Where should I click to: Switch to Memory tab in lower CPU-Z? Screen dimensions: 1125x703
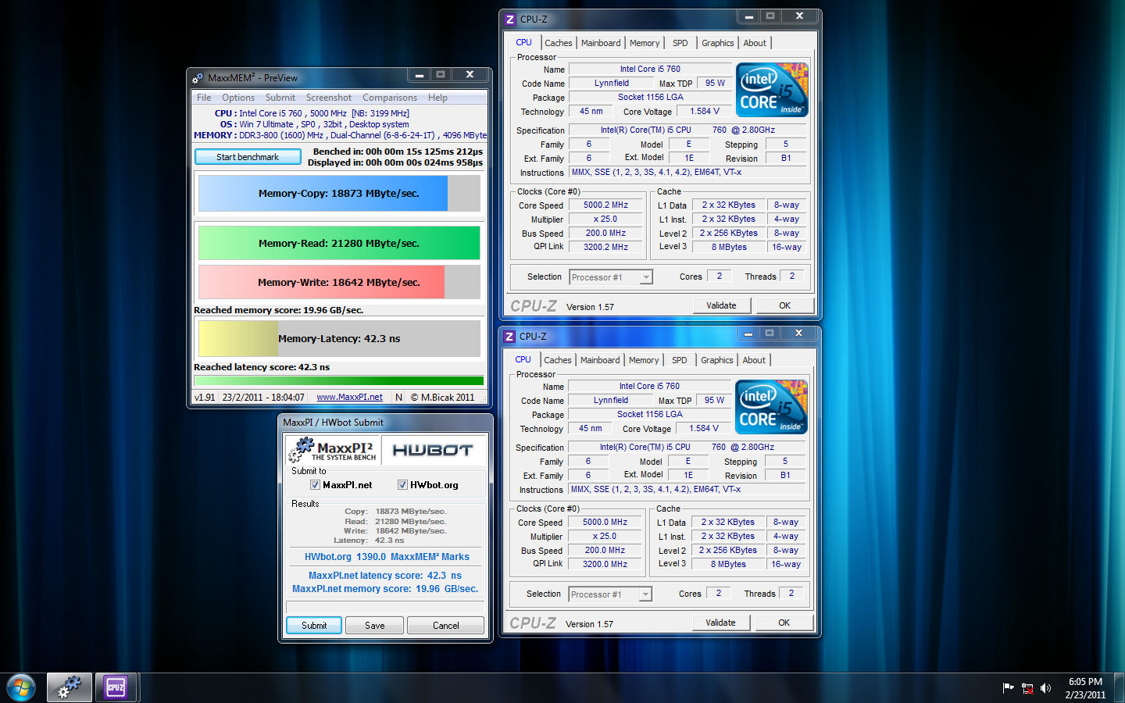pos(644,360)
